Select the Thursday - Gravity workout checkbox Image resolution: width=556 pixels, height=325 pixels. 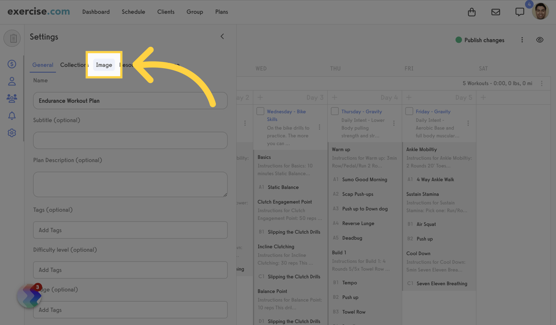point(334,111)
